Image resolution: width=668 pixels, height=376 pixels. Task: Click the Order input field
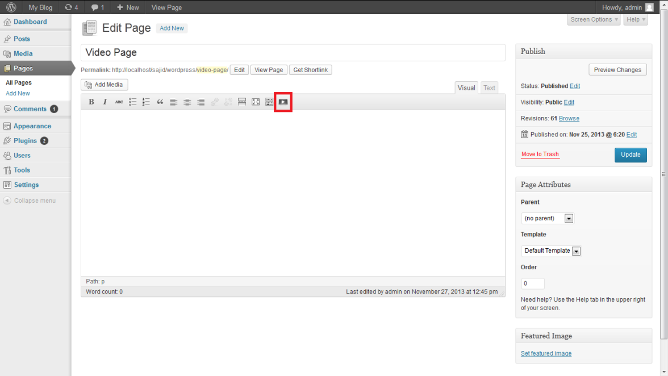click(533, 283)
